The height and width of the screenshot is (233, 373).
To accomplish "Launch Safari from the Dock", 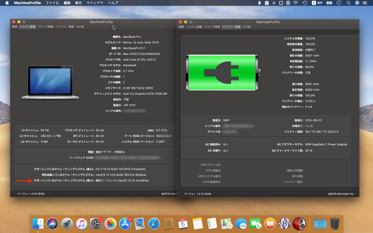I will tap(154, 224).
